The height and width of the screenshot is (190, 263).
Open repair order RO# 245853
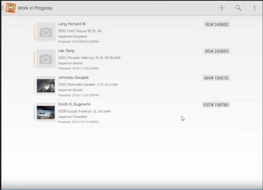pyautogui.click(x=217, y=51)
